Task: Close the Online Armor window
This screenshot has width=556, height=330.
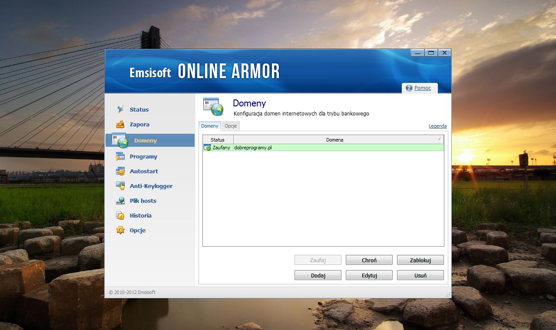Action: point(444,53)
